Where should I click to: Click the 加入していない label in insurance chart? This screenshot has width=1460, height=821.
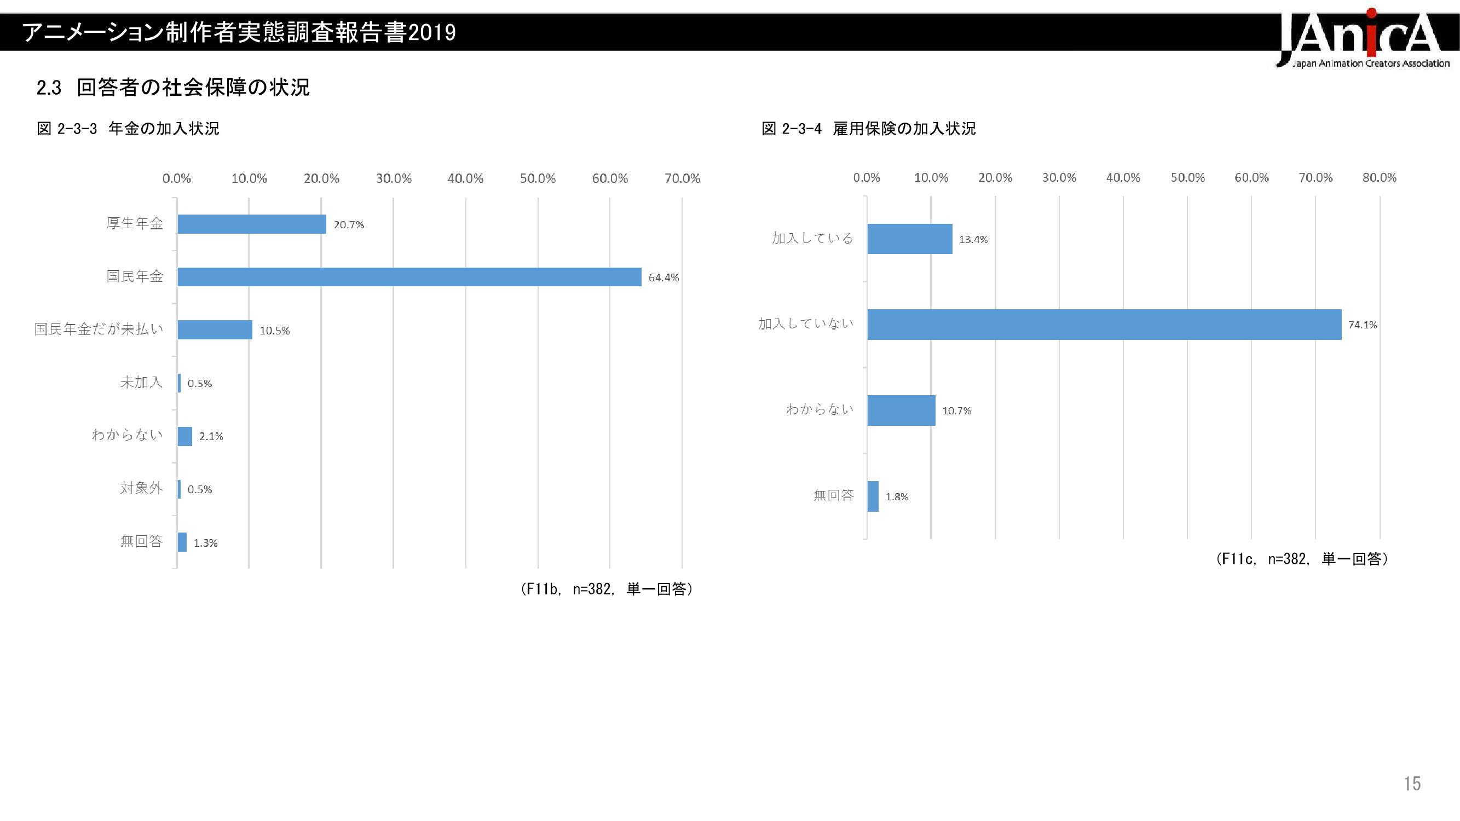[x=806, y=323]
